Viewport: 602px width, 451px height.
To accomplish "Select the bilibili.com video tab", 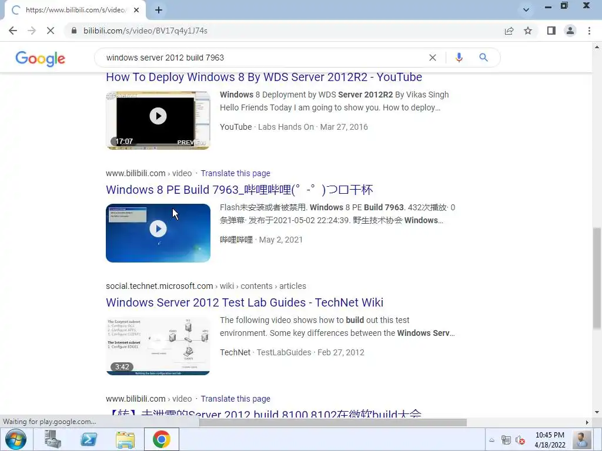I will click(75, 10).
